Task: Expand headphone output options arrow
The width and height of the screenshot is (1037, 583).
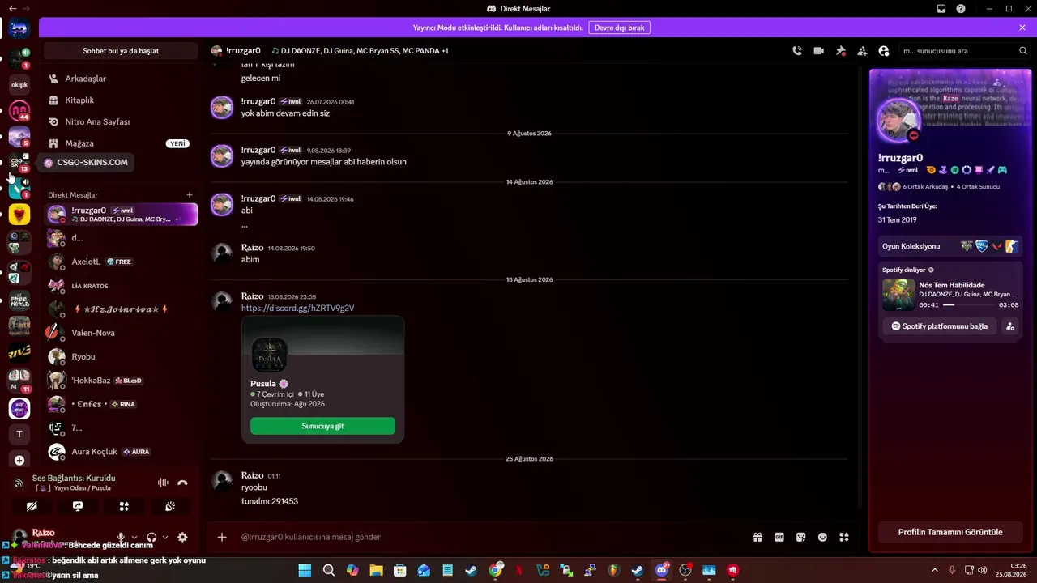Action: [165, 537]
